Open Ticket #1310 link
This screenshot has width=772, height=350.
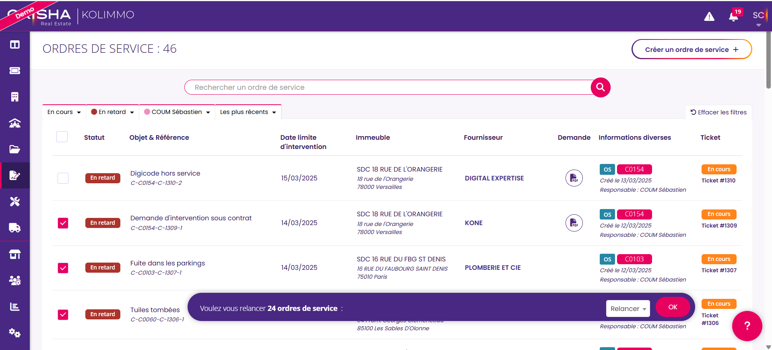tap(718, 180)
